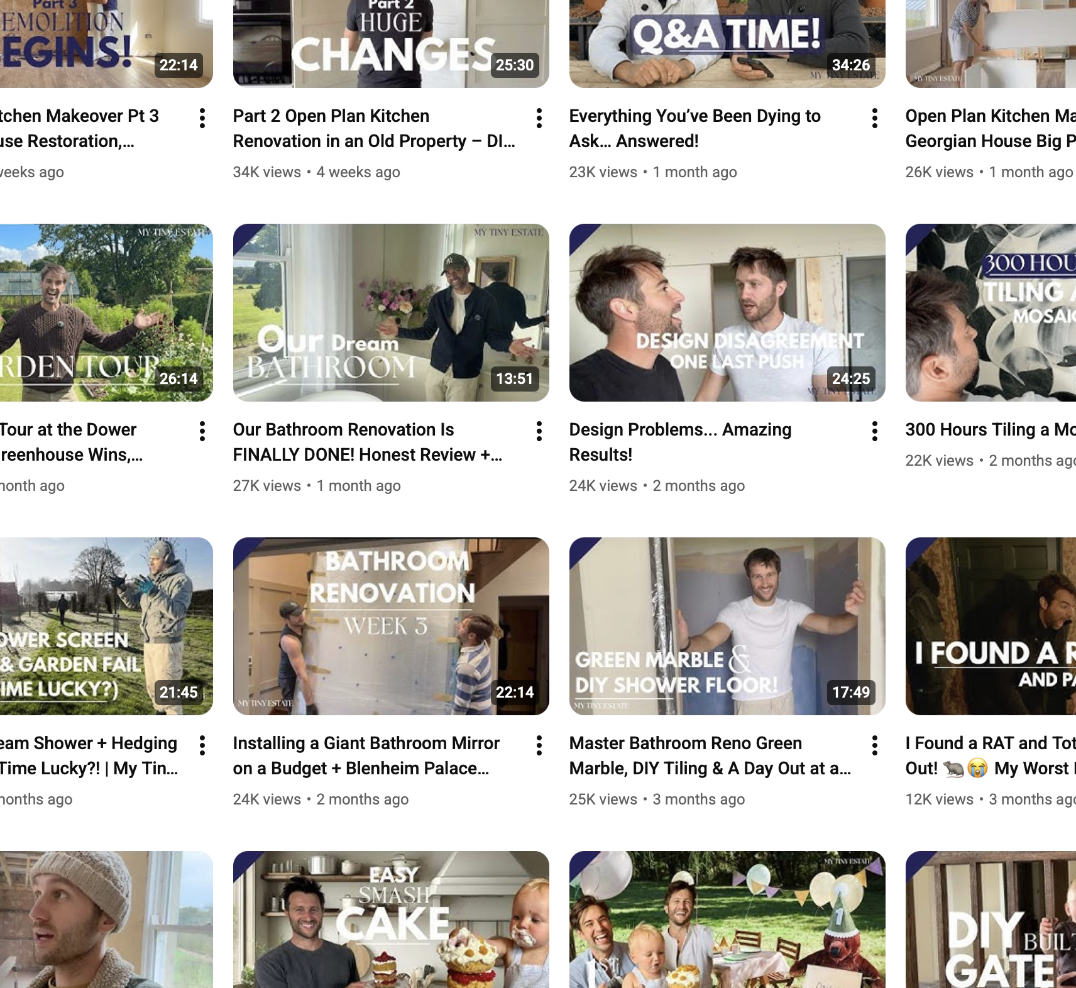The image size is (1076, 988).
Task: Click the 21:45 duration badge
Action: (x=178, y=692)
